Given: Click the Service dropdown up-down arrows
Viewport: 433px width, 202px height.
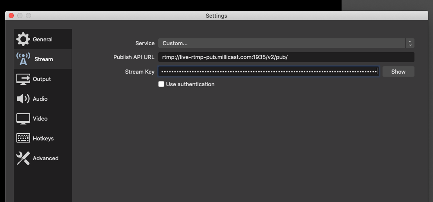Looking at the screenshot, I should tap(410, 43).
